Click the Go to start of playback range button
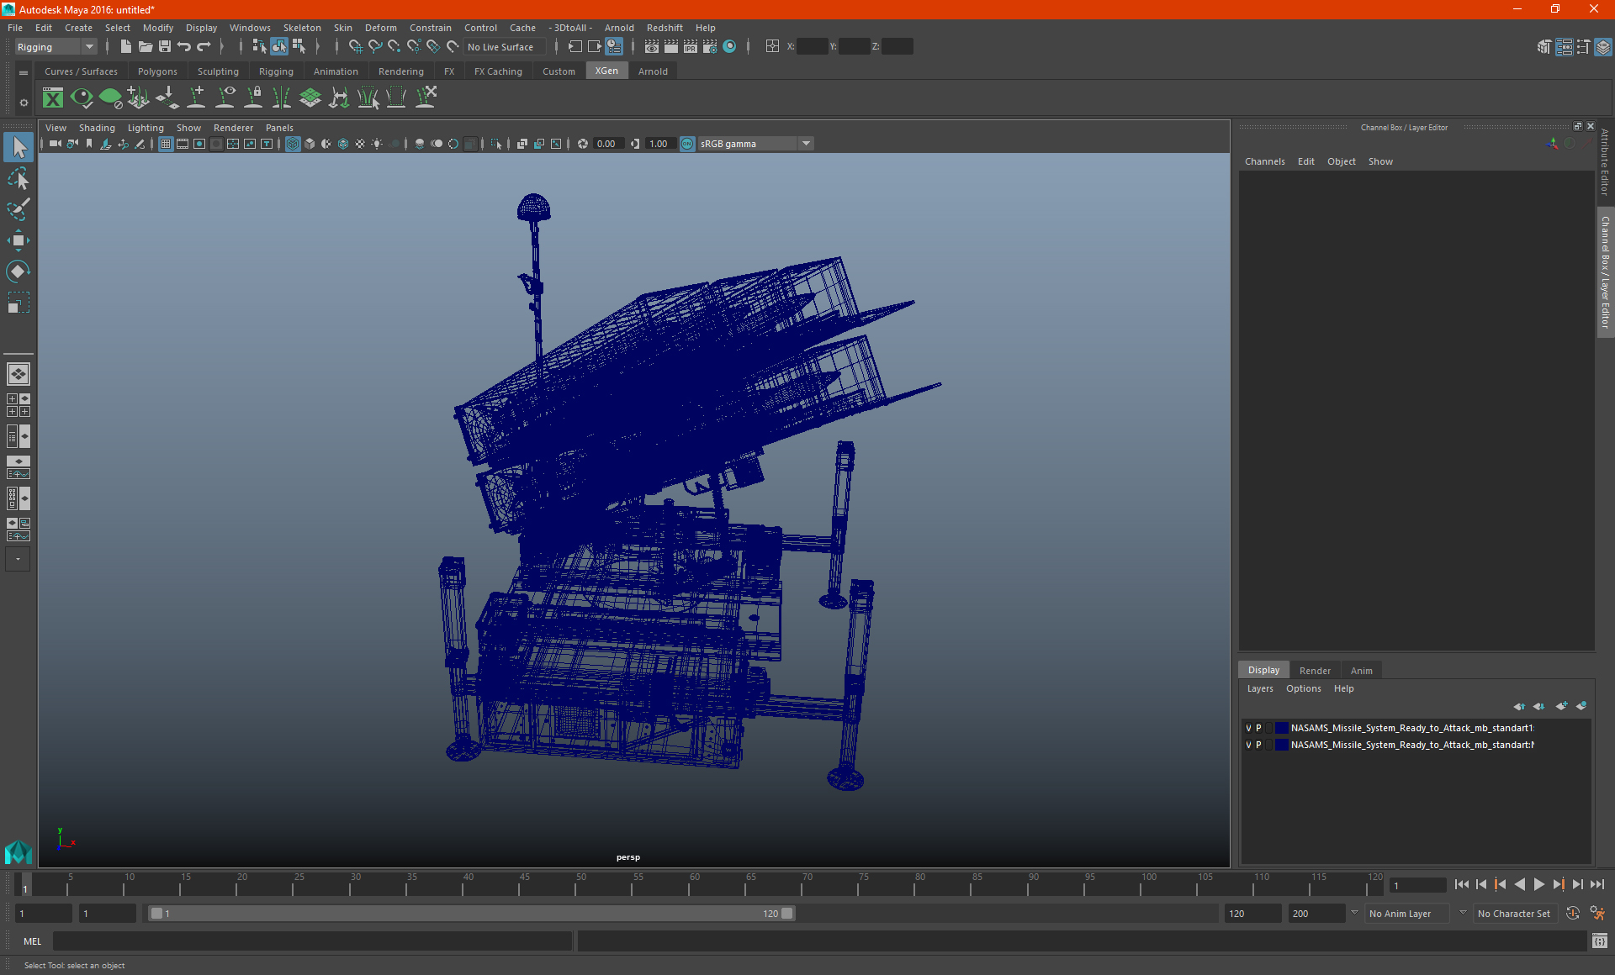 (1461, 884)
